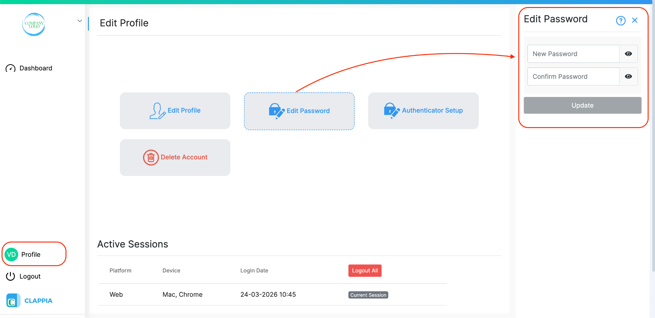Click the Edit Password lock icon
The height and width of the screenshot is (318, 655).
tap(277, 111)
